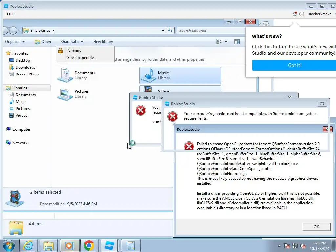This screenshot has height=252, width=336.
Task: Click the error icon in graphics card dialog
Action: pyautogui.click(x=173, y=116)
